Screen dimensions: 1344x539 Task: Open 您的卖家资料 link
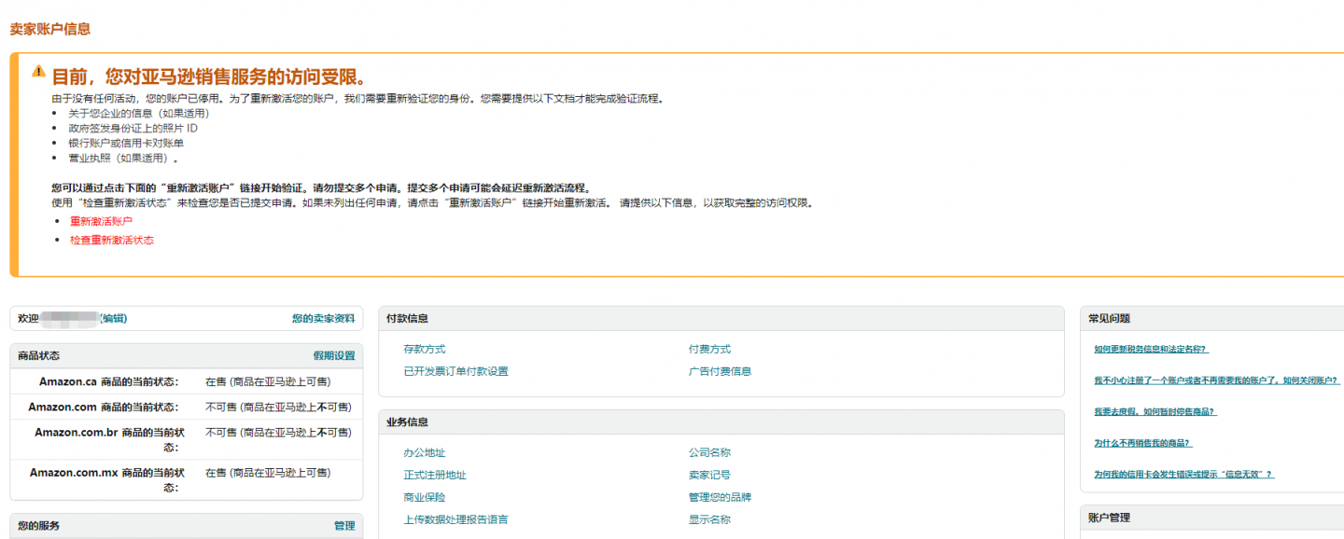(x=323, y=318)
